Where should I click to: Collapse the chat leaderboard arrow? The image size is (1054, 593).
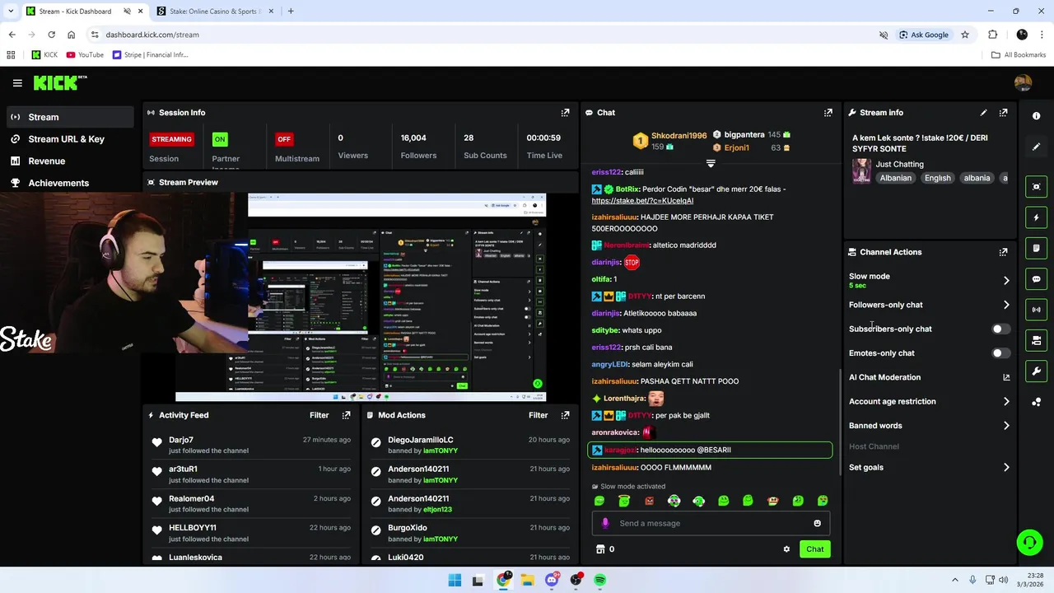pyautogui.click(x=711, y=163)
